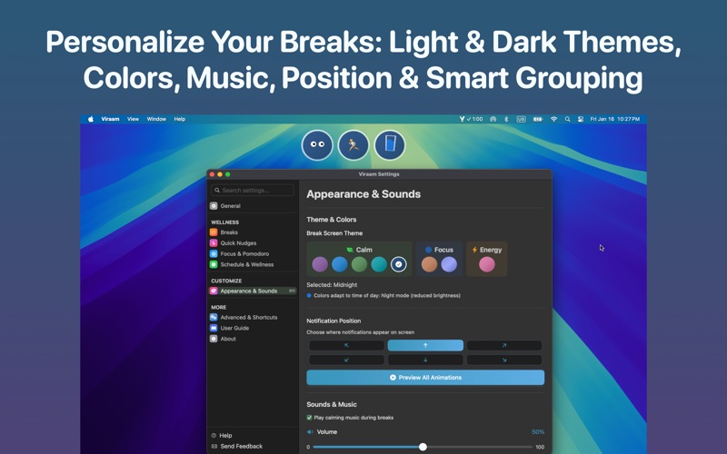Select top-left notification position
Screen dimensions: 727x454
tap(346, 345)
